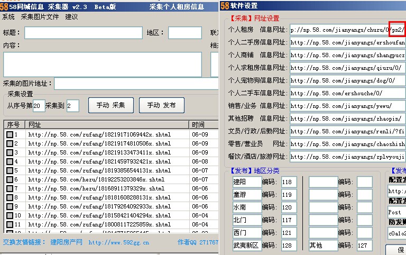The image size is (406, 255).
Task: Open the 采集图片文件 menu
Action: pyautogui.click(x=40, y=17)
